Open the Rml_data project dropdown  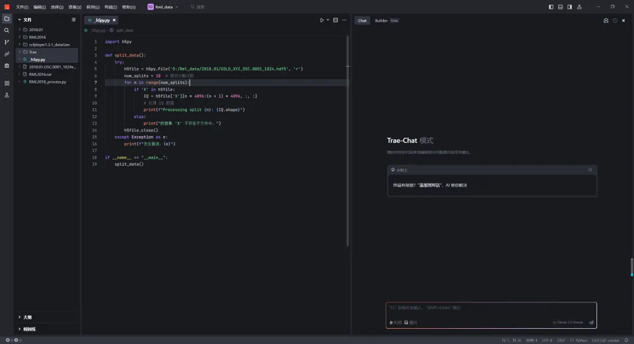(163, 7)
